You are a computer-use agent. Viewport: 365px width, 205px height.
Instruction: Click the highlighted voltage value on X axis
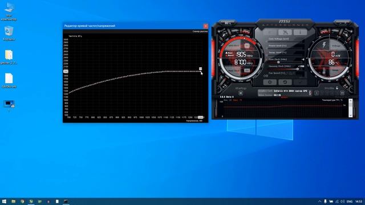[x=200, y=117]
